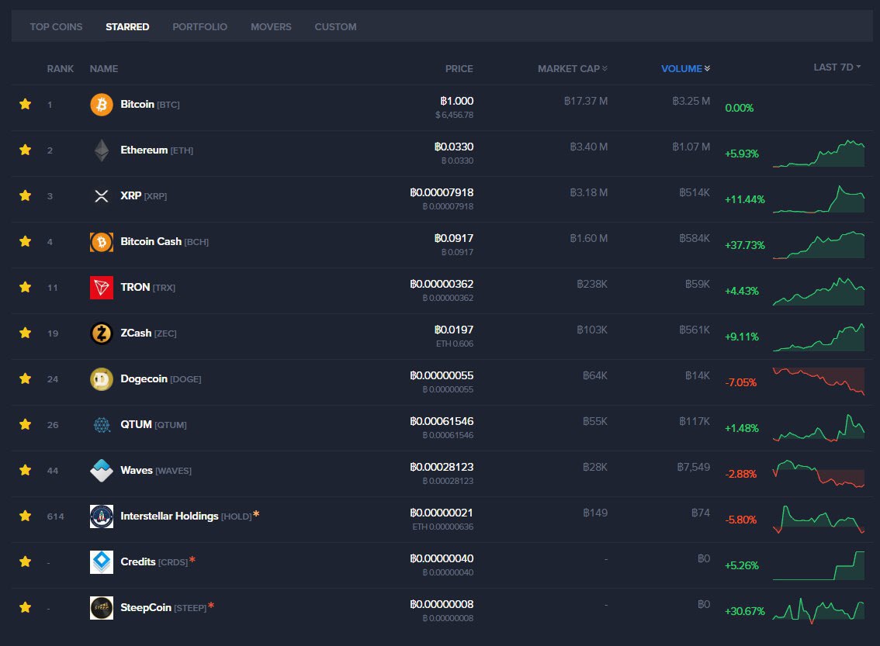The image size is (880, 646).
Task: Click Bitcoin Cash +37.73% change
Action: tap(745, 245)
